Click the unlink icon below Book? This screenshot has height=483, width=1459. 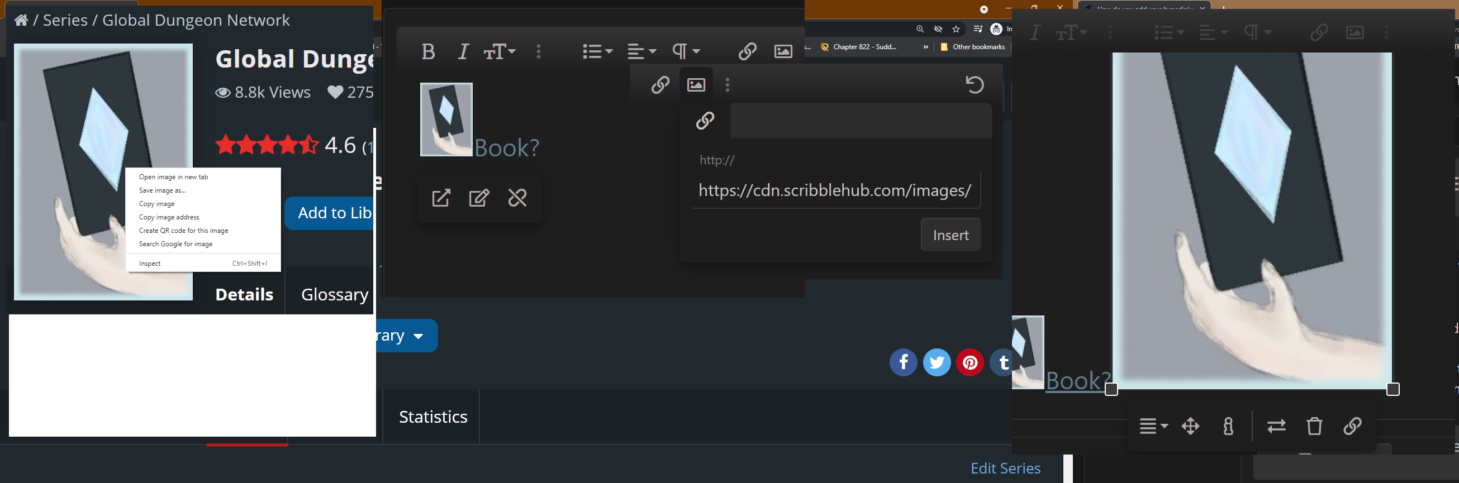[x=517, y=198]
